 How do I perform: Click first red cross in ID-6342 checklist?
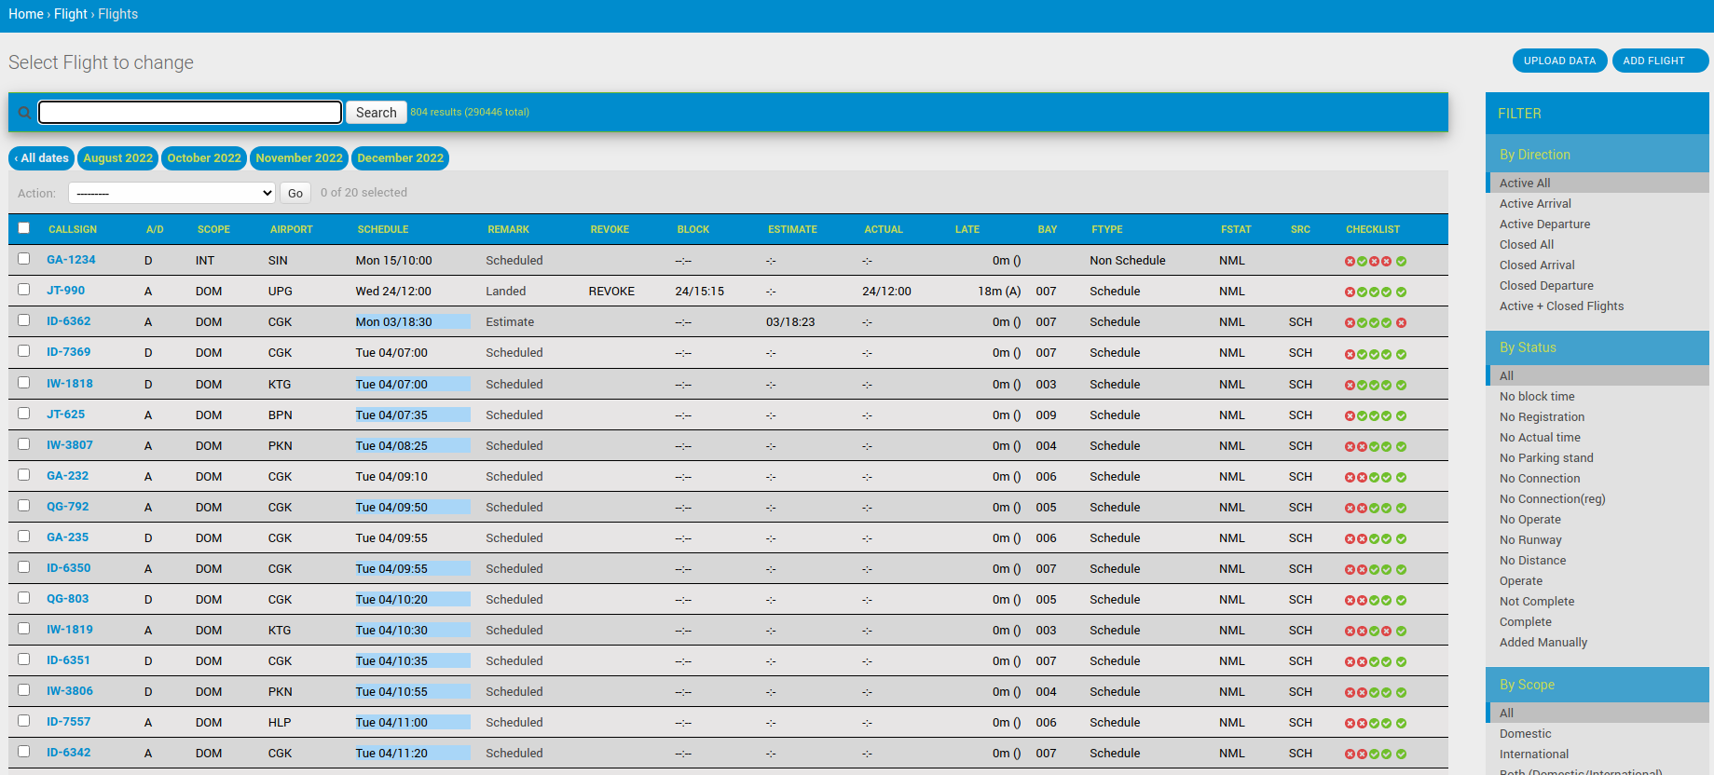click(x=1350, y=755)
